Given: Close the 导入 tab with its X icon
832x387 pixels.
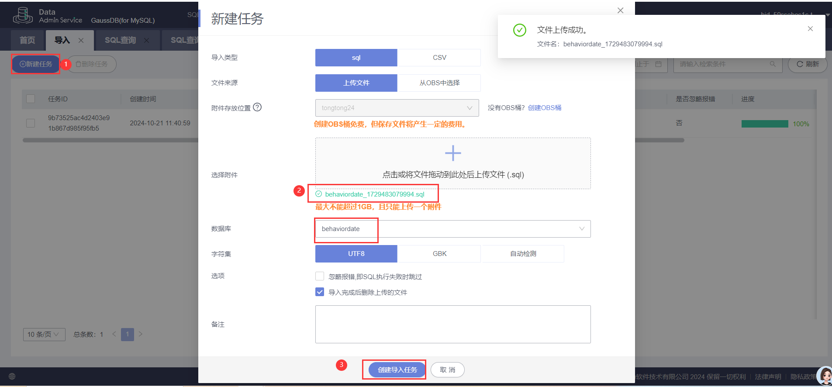Looking at the screenshot, I should coord(81,40).
